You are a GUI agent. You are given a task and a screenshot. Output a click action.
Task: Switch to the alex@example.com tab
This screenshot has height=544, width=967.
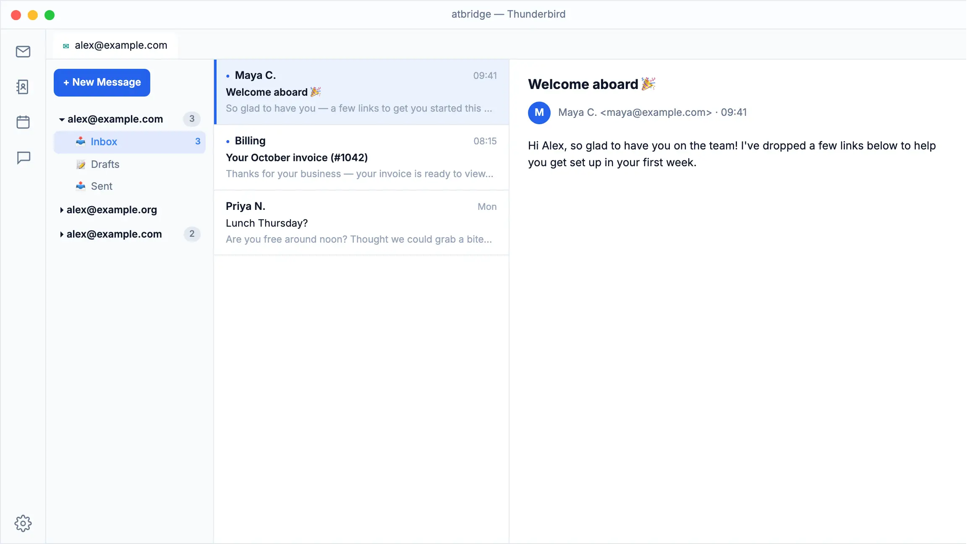point(115,45)
